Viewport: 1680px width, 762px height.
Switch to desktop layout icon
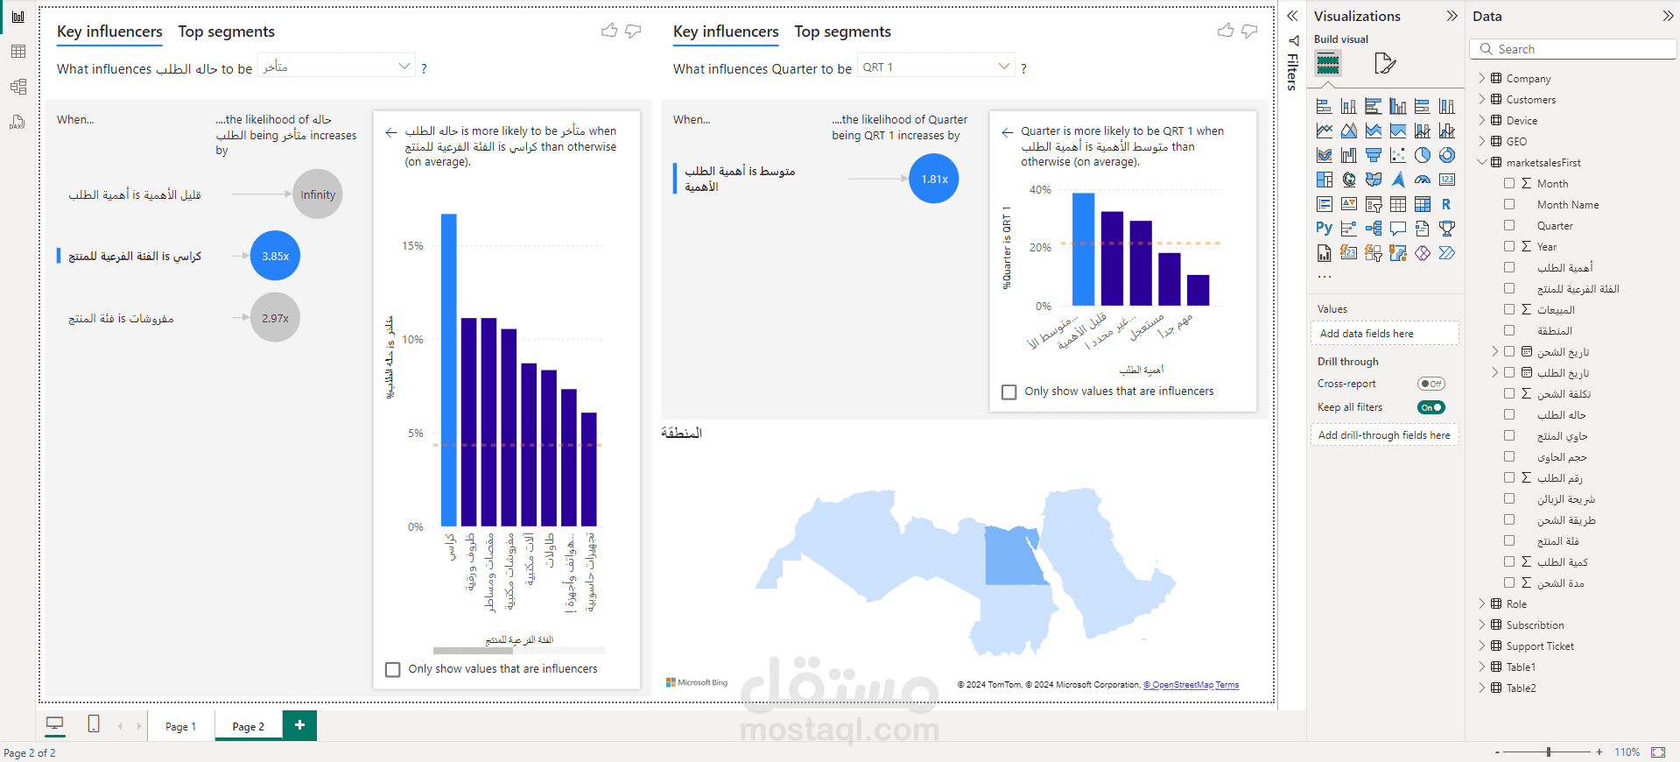pos(54,724)
